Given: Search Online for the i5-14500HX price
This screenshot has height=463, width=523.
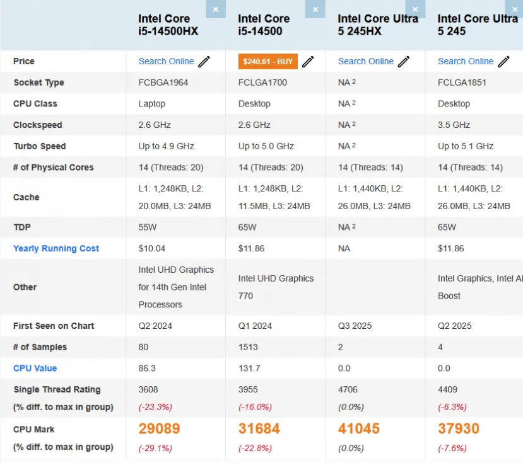Looking at the screenshot, I should pos(167,61).
